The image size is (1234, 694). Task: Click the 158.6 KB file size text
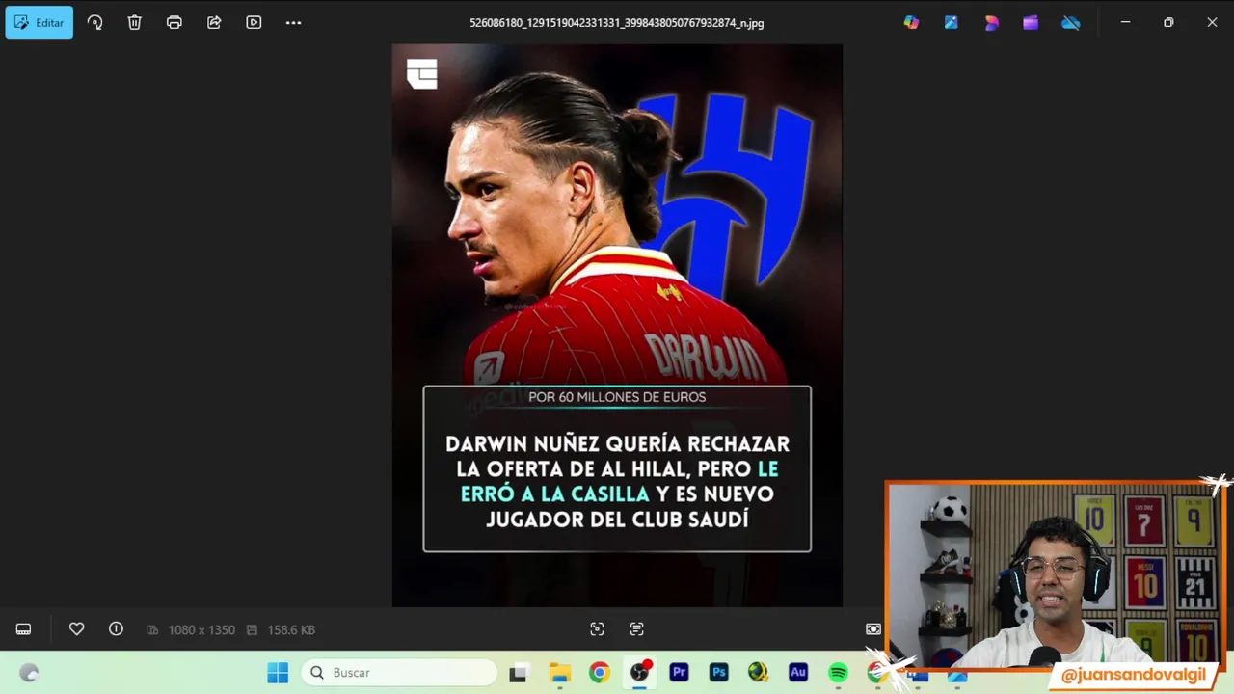coord(291,629)
